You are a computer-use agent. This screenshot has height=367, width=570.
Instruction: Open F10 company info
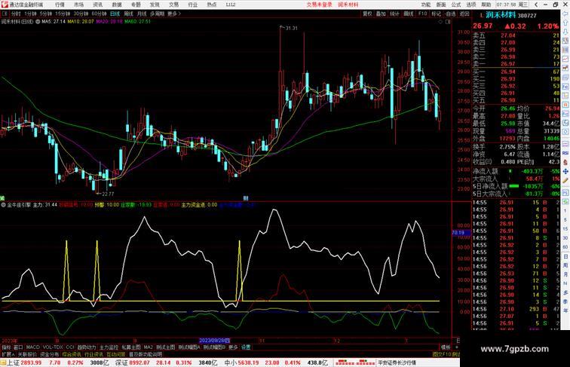422,14
